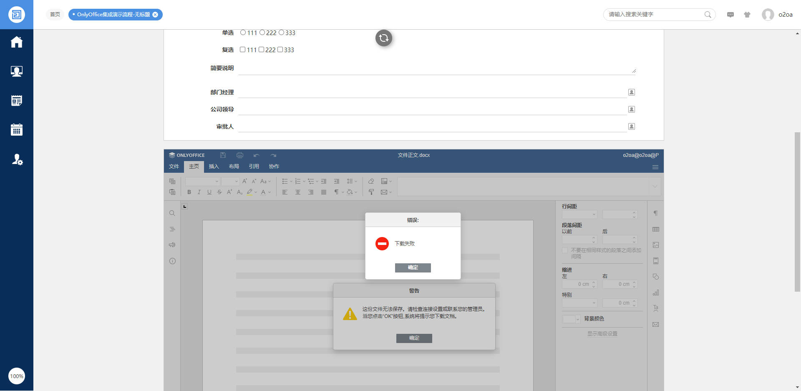The image size is (801, 391).
Task: Select radio option 222 in 单选
Action: tap(262, 33)
